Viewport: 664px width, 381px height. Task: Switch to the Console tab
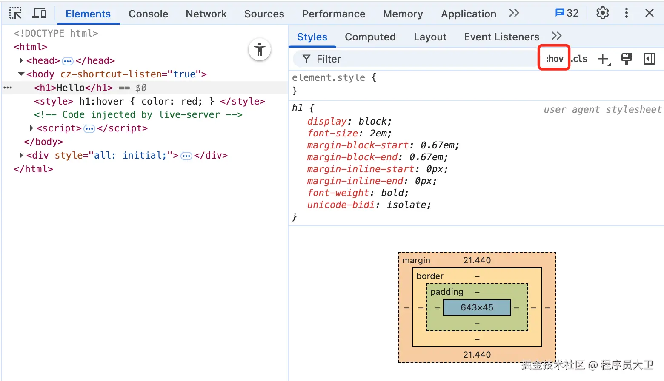pos(148,14)
